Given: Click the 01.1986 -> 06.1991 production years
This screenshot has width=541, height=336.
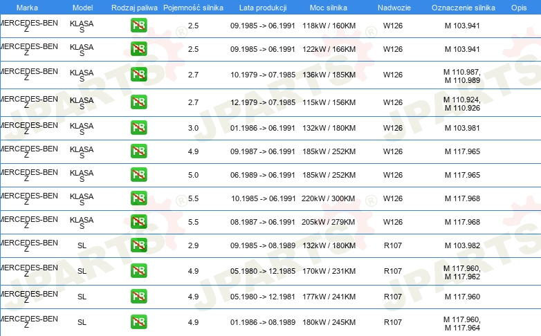Looking at the screenshot, I should (x=263, y=128).
